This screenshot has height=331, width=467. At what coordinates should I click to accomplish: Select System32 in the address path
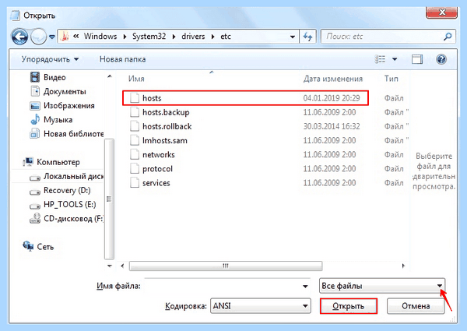(x=149, y=37)
